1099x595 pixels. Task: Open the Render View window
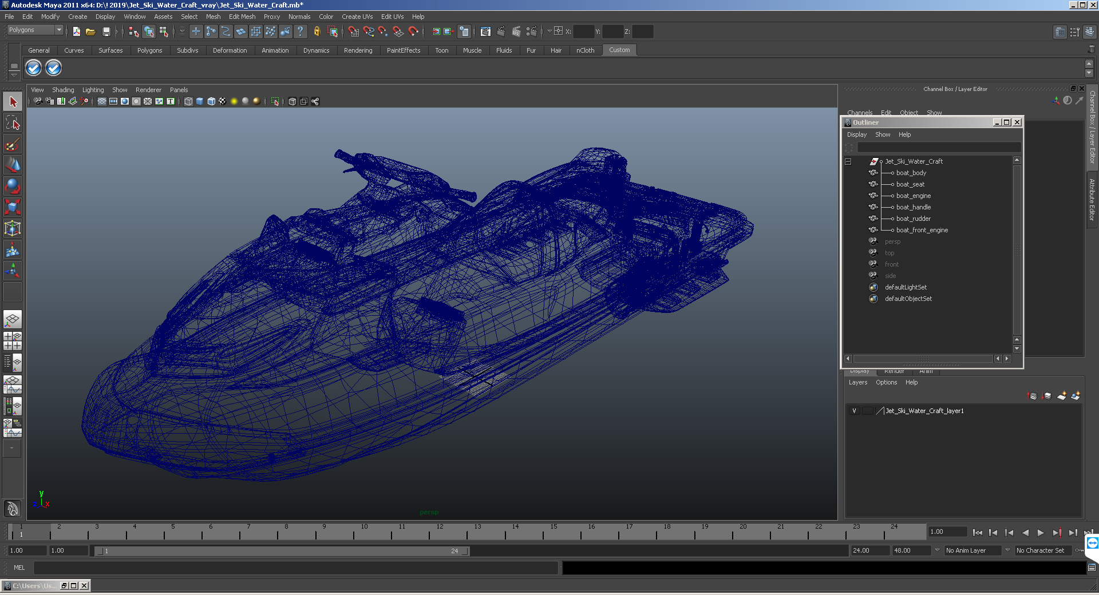pyautogui.click(x=485, y=31)
